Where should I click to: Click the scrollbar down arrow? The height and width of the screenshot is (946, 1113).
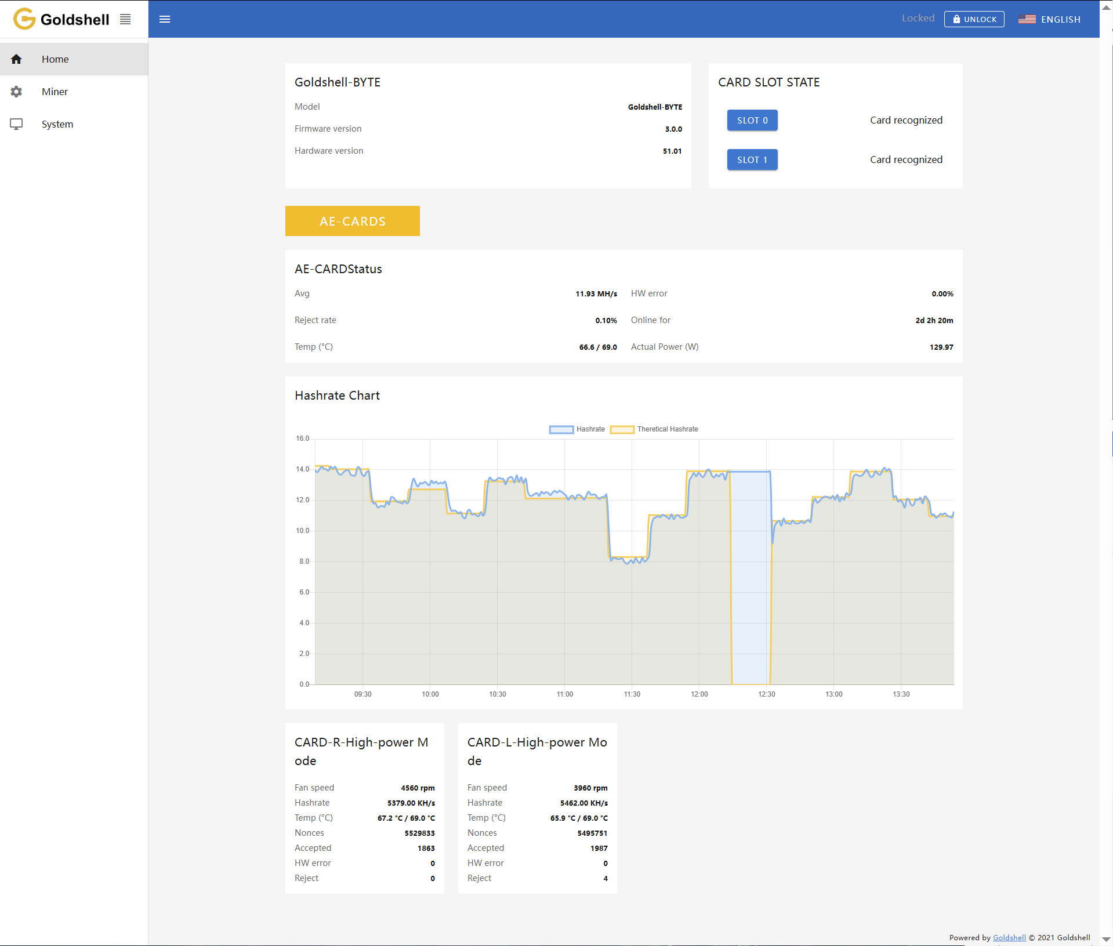pos(1106,939)
